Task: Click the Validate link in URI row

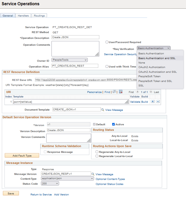Action: click(x=135, y=102)
